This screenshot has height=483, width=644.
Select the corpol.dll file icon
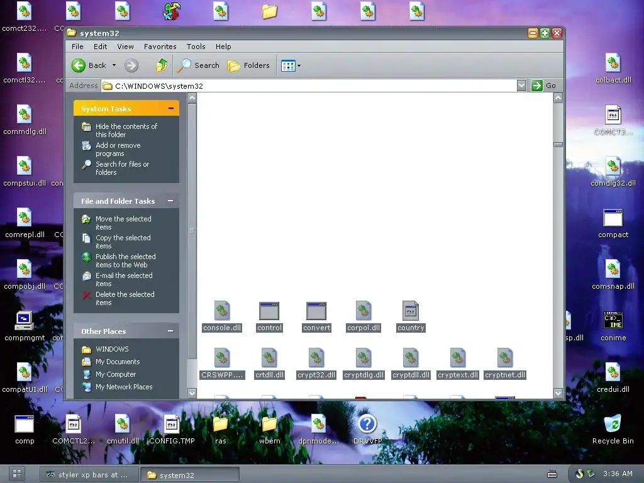tap(364, 311)
